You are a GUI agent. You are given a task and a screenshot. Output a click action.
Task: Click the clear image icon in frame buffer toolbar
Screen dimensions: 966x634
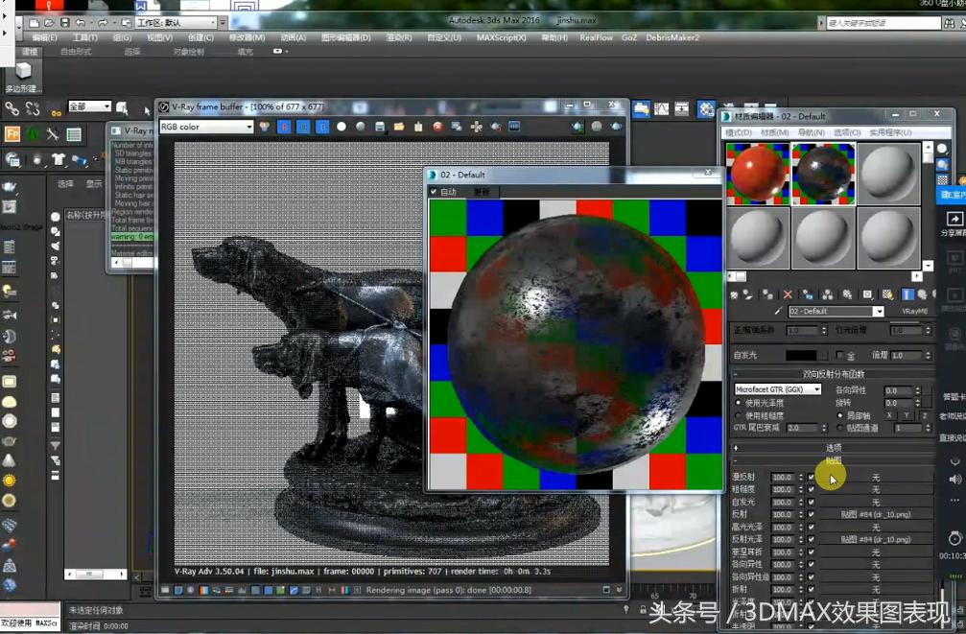coord(436,126)
